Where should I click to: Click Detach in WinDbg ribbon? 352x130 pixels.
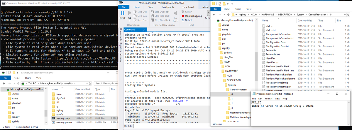[187, 20]
